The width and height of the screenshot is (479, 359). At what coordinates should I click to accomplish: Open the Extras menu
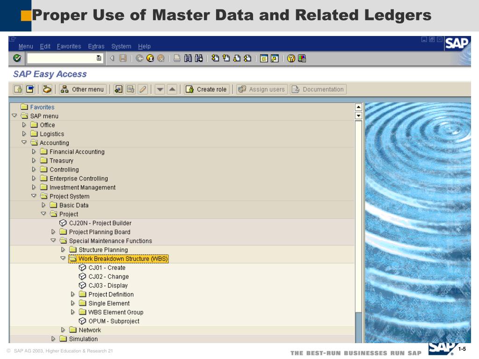click(x=96, y=46)
